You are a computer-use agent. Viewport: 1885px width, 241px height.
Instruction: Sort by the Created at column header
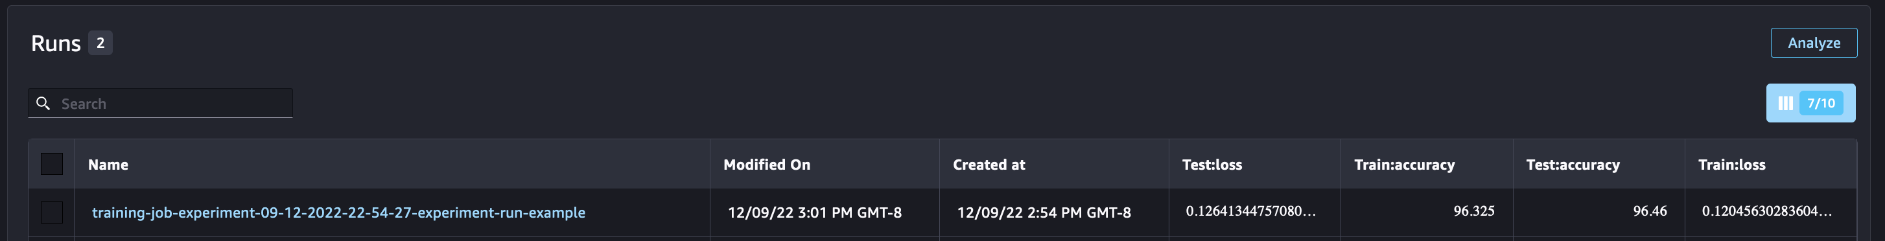[x=989, y=165]
